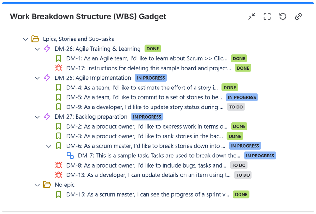The width and height of the screenshot is (316, 214).
Task: Click the bug icon next to DM-8
Action: pyautogui.click(x=59, y=165)
